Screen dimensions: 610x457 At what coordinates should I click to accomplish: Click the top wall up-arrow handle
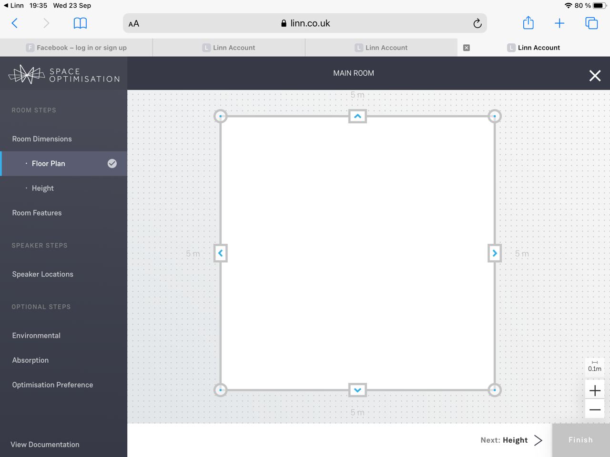(x=357, y=116)
